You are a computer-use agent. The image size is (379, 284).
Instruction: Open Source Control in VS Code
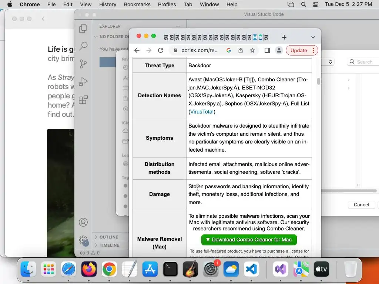tap(83, 64)
